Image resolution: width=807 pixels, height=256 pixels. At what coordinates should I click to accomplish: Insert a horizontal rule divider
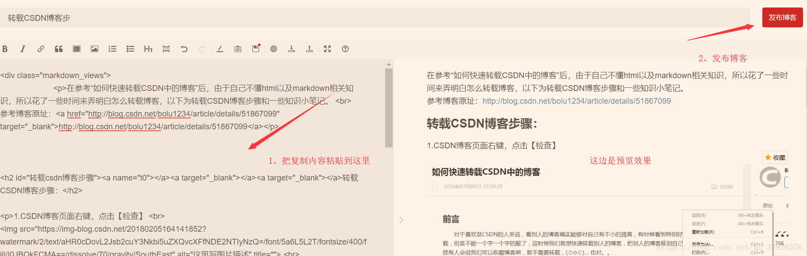(166, 49)
